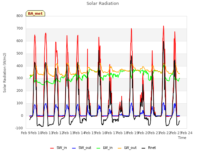Image resolution: width=206 pixels, height=154 pixels.
Task: Click the 200 y-axis tick label
Action: click(x=20, y=90)
